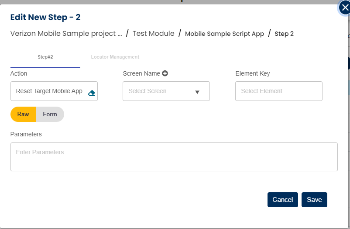
Task: Click the eraser icon in Action field
Action: (91, 93)
